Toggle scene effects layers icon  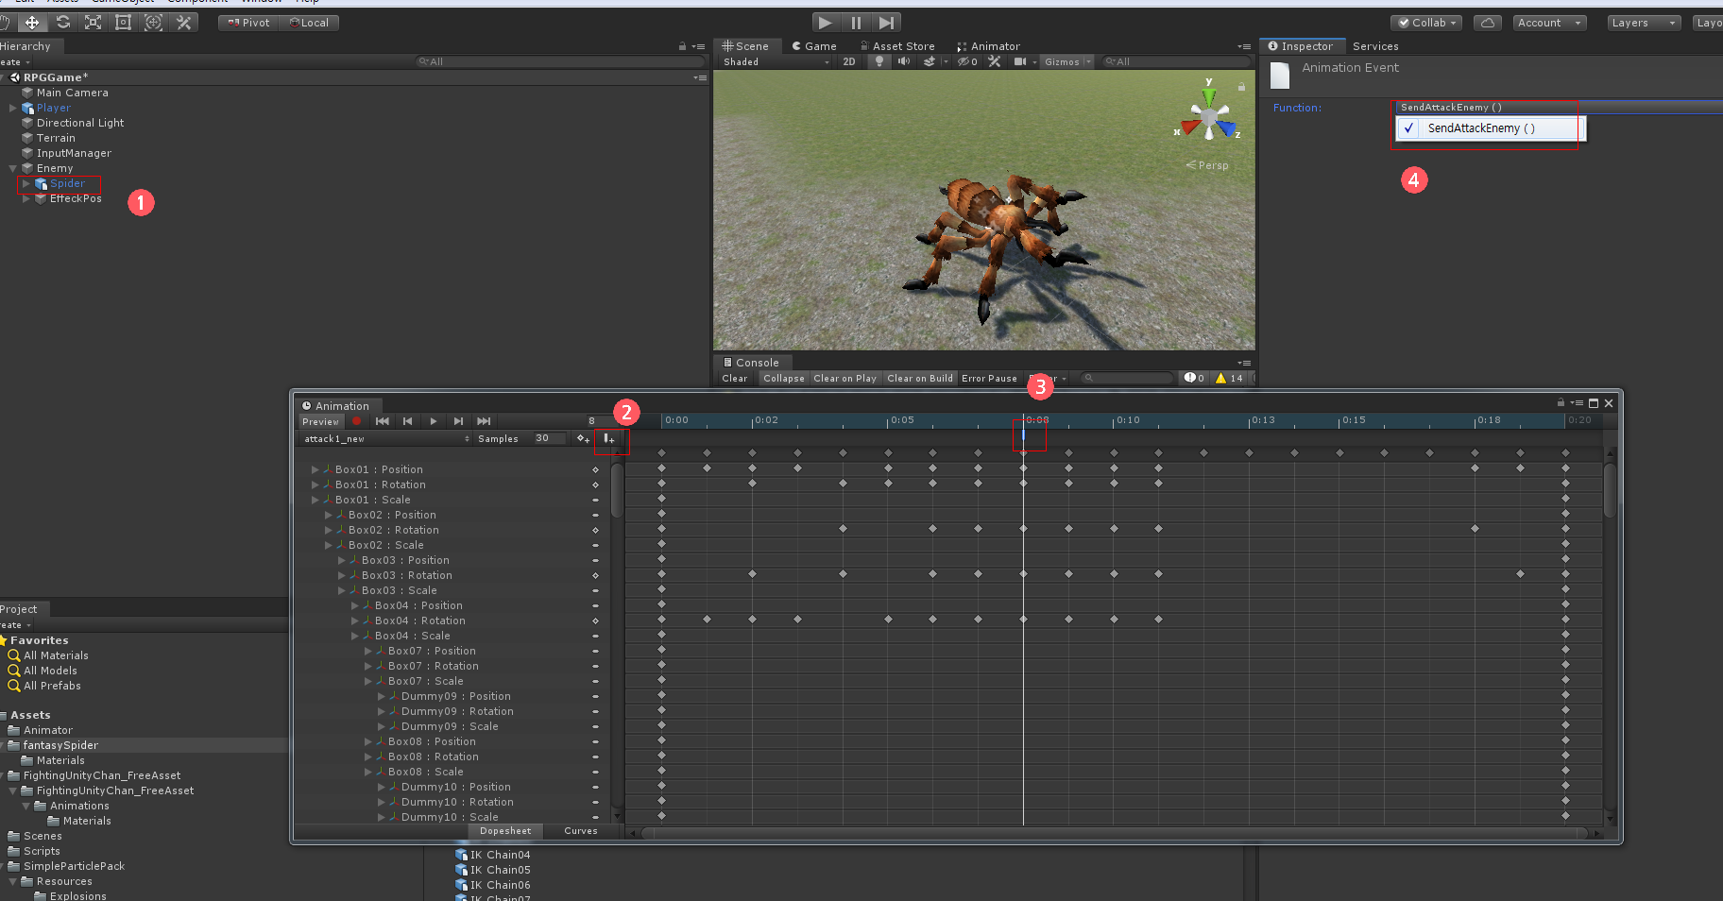point(930,61)
